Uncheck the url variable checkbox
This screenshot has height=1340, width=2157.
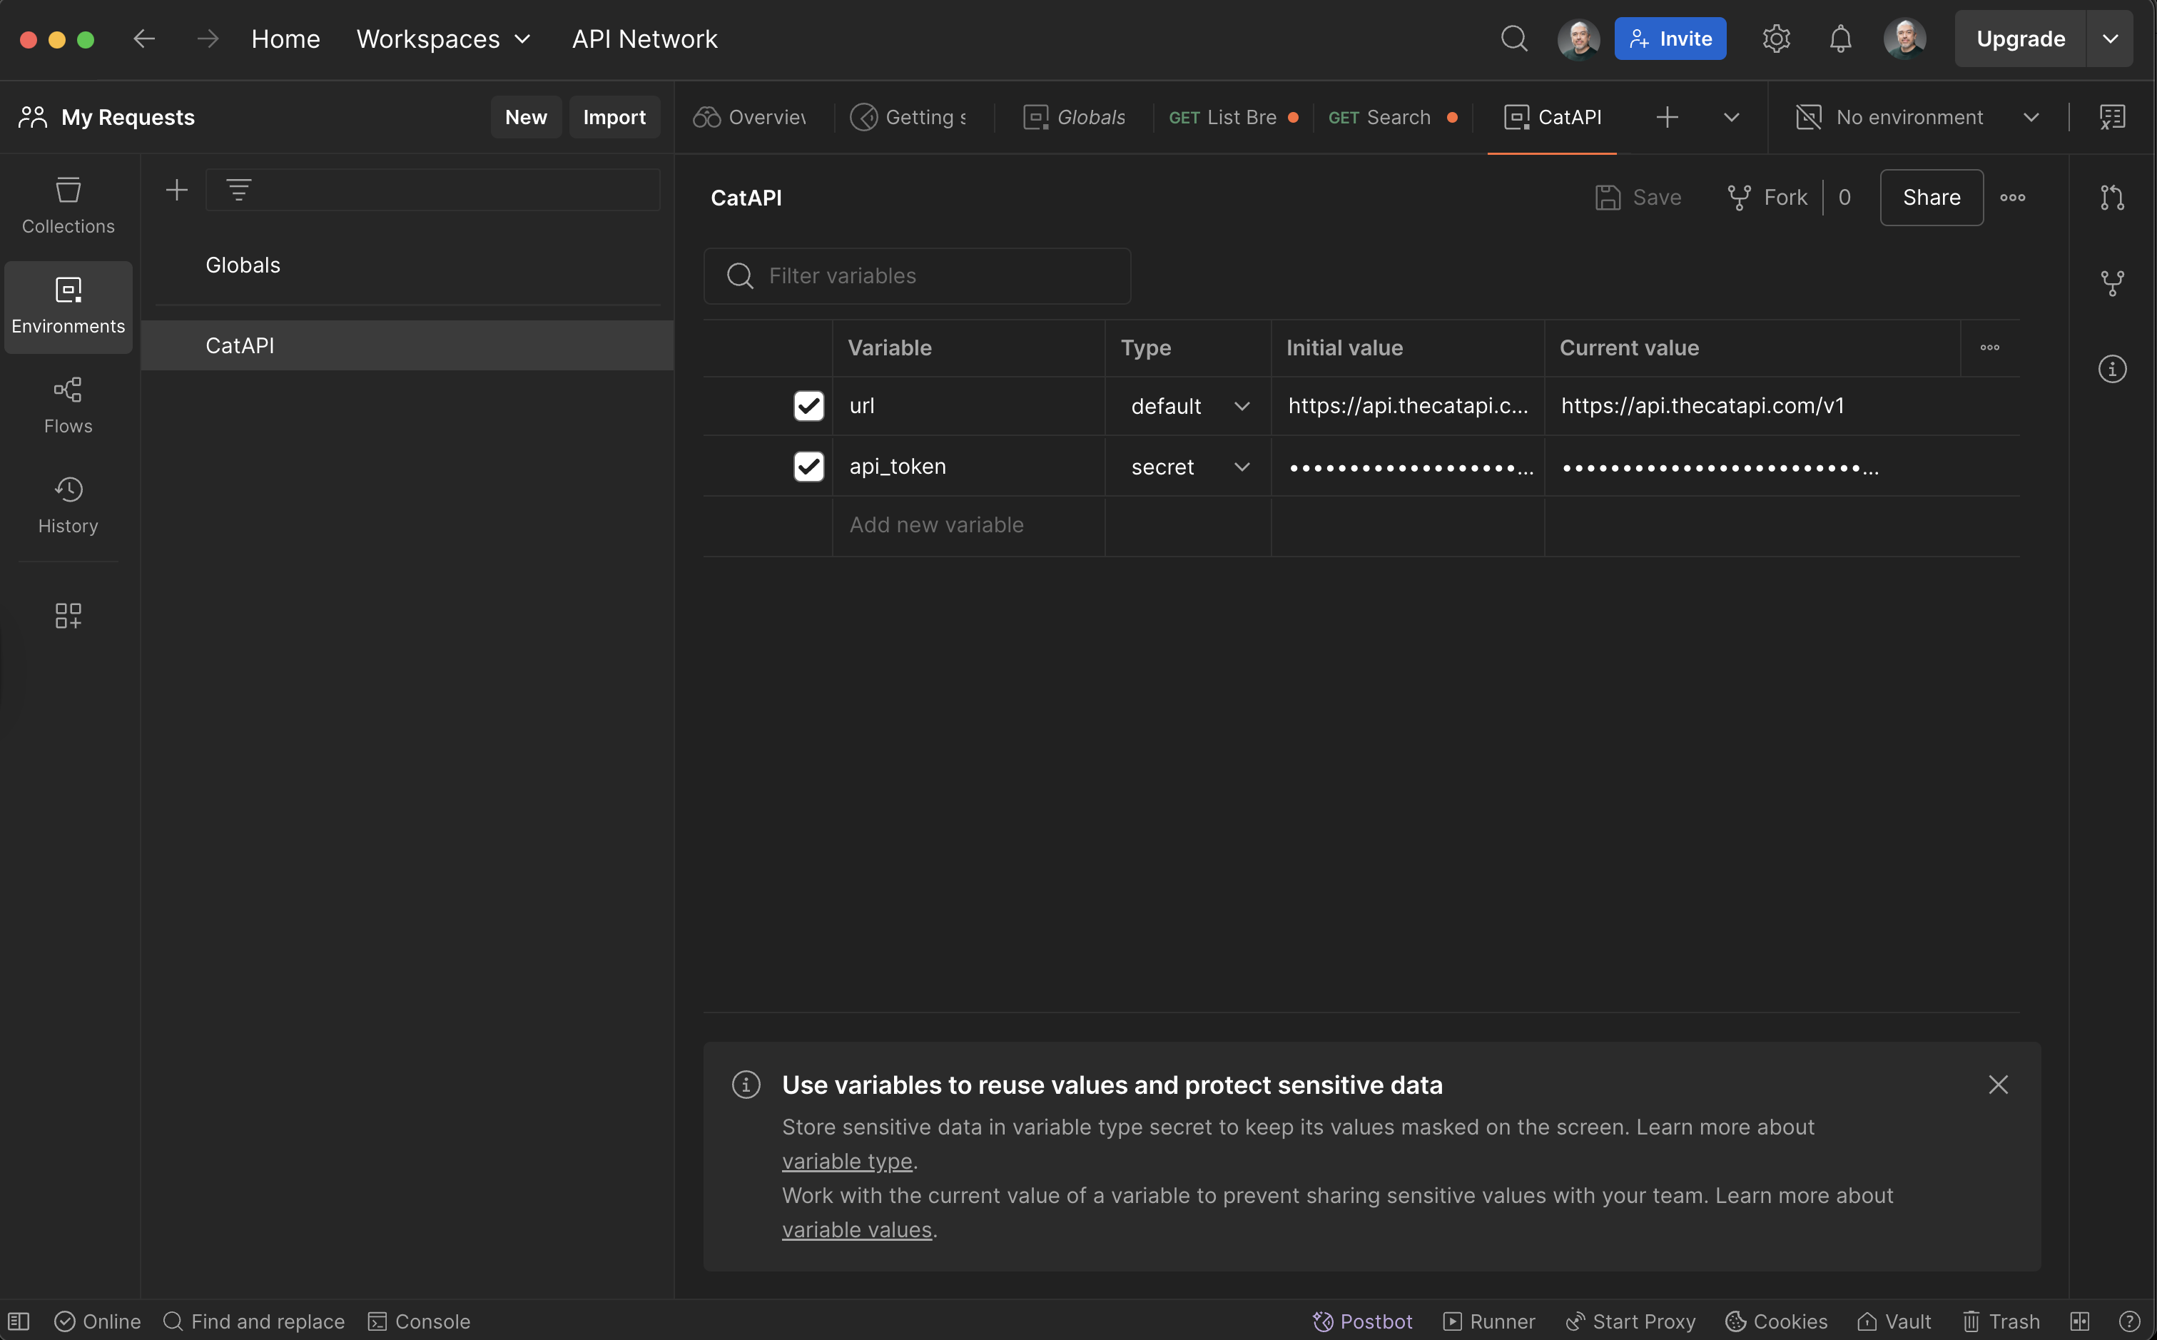click(x=808, y=406)
